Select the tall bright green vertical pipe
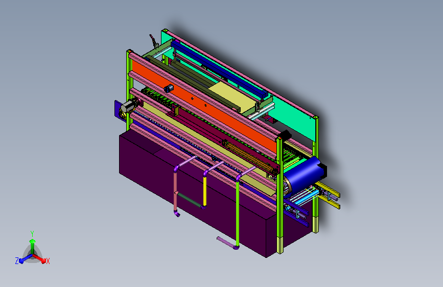This screenshot has height=287, width=443. [x=238, y=214]
